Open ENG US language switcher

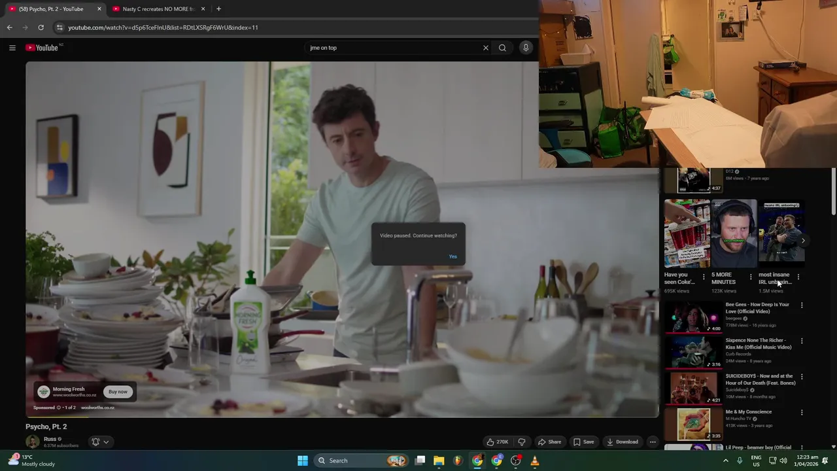pos(756,461)
